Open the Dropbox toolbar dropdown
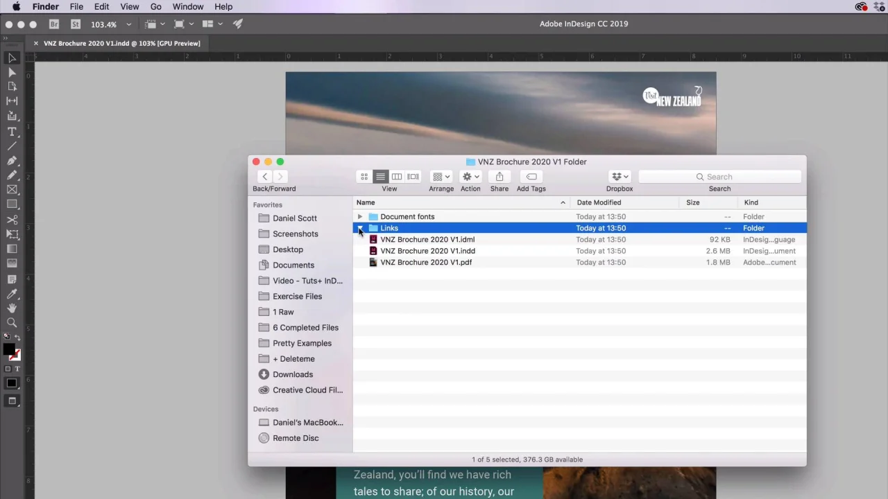Image resolution: width=888 pixels, height=499 pixels. 620,177
